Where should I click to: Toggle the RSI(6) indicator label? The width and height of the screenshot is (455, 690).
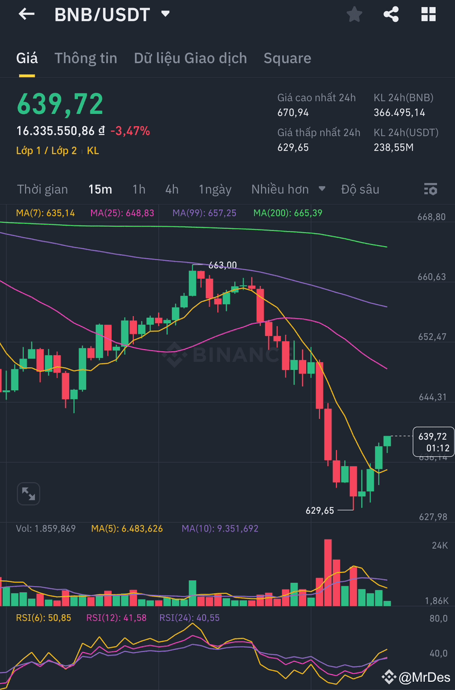(x=44, y=617)
